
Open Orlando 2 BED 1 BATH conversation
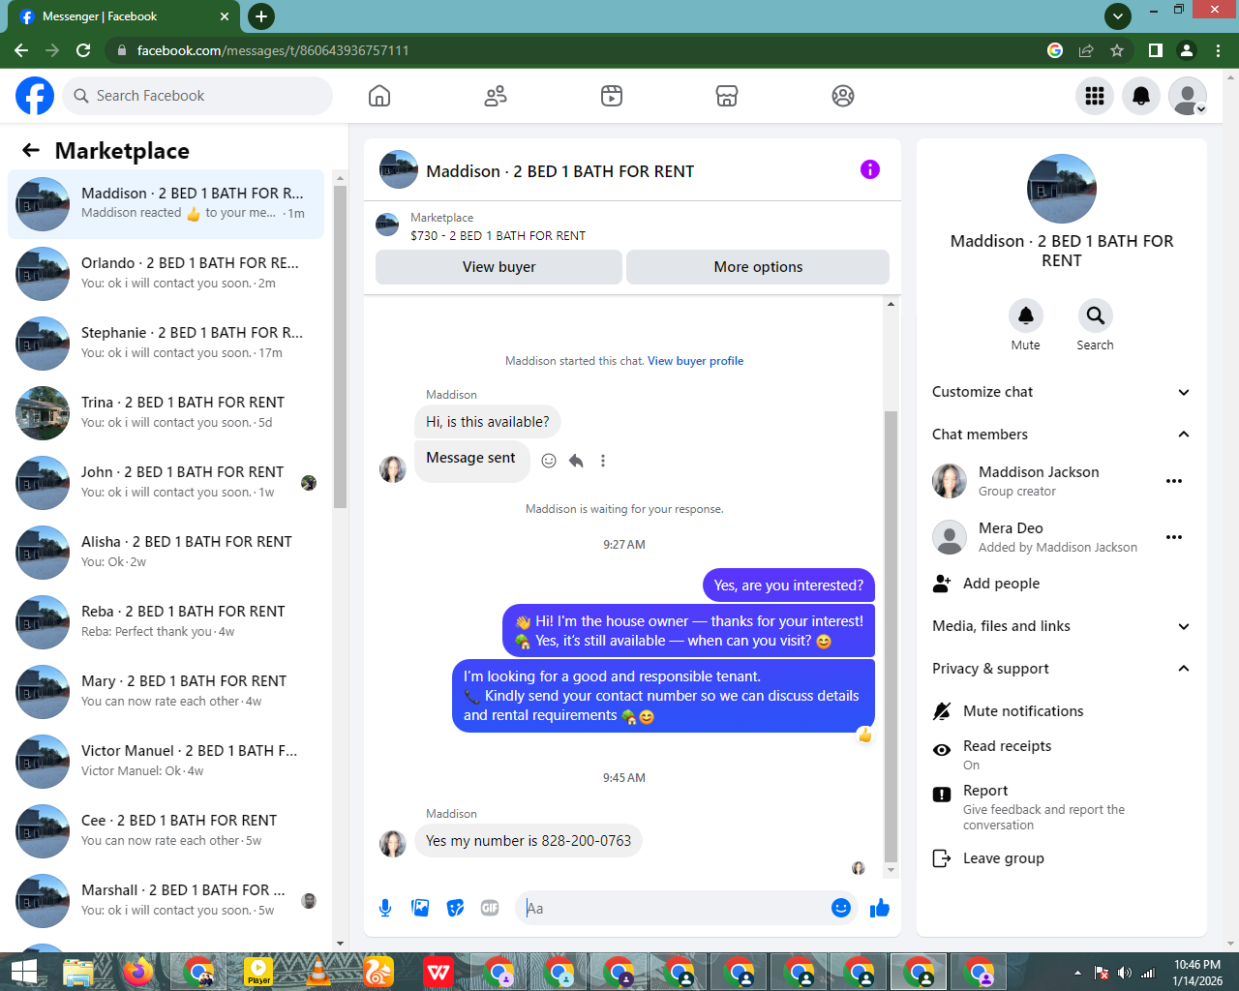166,274
